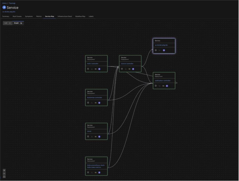Click AWS icon on notification-controller node
239x181 pixels.
coord(163,86)
